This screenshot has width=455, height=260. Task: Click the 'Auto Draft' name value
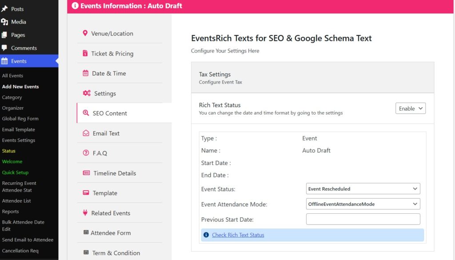[x=316, y=150]
